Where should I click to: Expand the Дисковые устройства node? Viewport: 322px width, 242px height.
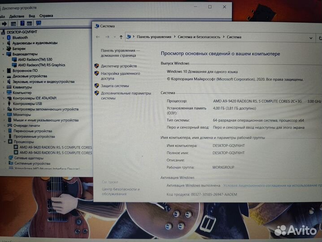tap(3, 76)
